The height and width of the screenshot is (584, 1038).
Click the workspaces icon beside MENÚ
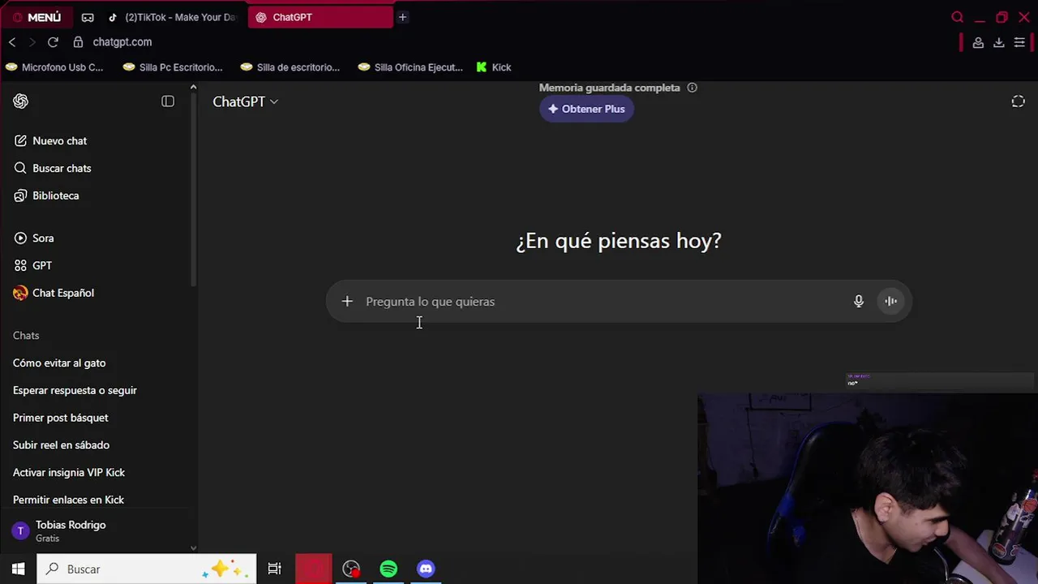(x=88, y=17)
